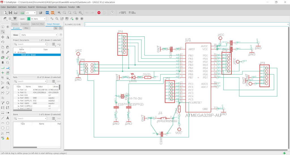Click the Items section three-dots button
This screenshot has height=155, width=290.
(59, 119)
